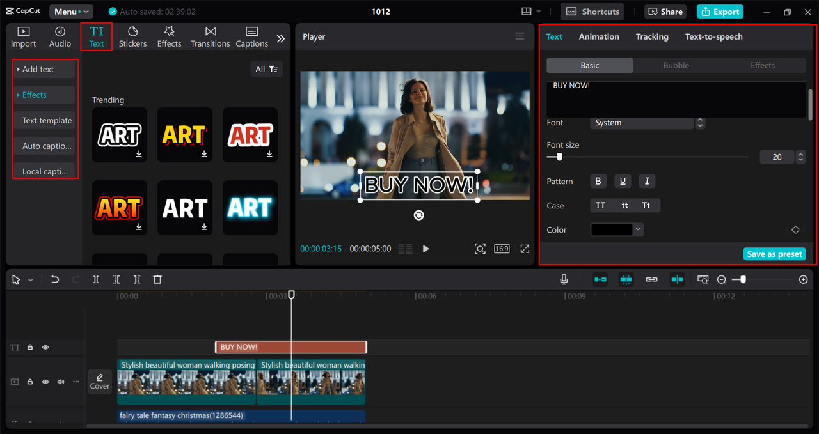Image resolution: width=819 pixels, height=434 pixels.
Task: Select the Effects sub-tab in inspector
Action: (763, 65)
